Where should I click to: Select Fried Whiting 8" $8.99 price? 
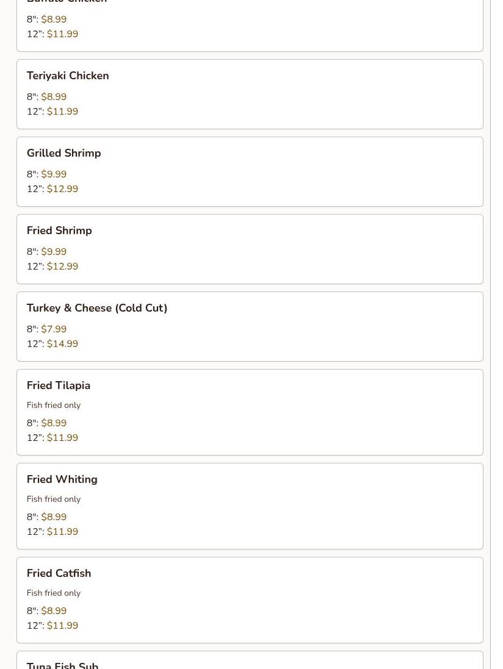[46, 517]
